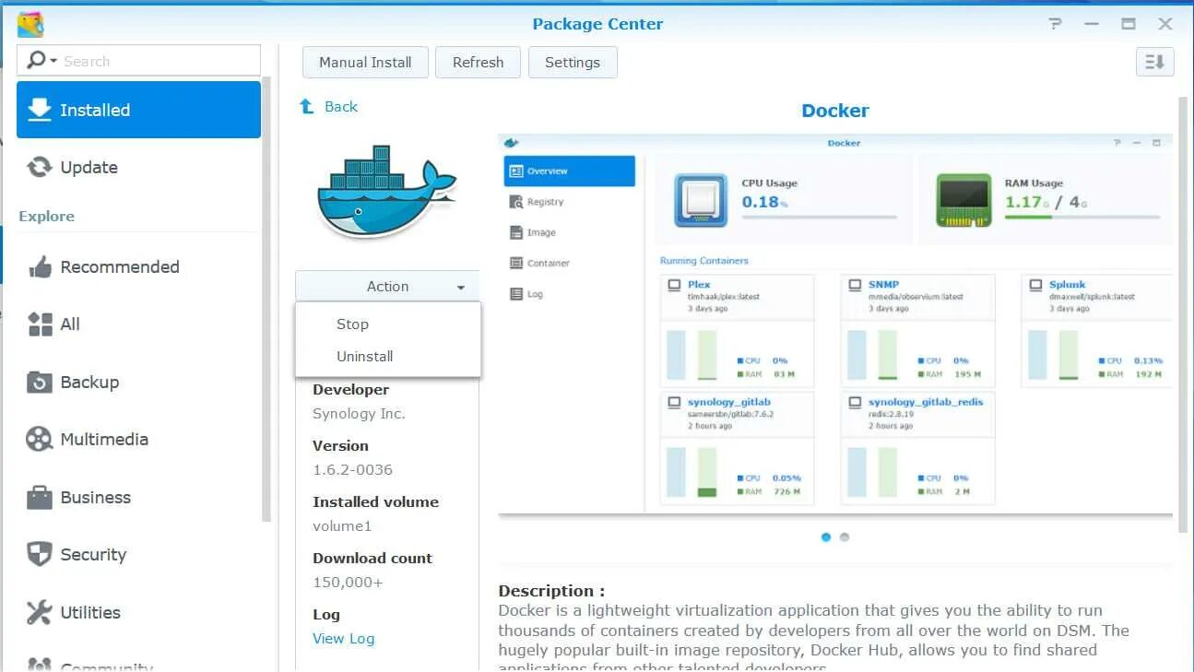This screenshot has width=1194, height=672.
Task: Click the Utilities wrench icon
Action: (x=40, y=612)
